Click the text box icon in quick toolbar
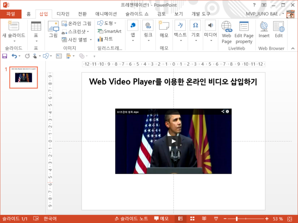This screenshot has width=298, height=223. (59, 56)
